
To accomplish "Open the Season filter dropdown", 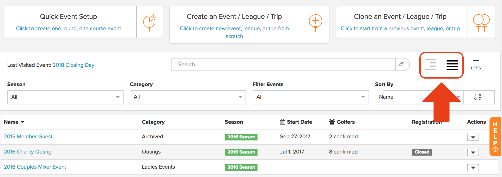I will point(65,97).
